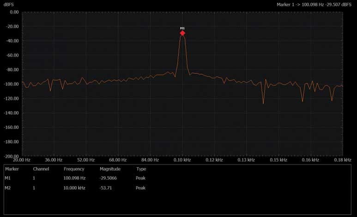This screenshot has width=357, height=217.
Task: Click the Magnitude column header
Action: click(110, 169)
